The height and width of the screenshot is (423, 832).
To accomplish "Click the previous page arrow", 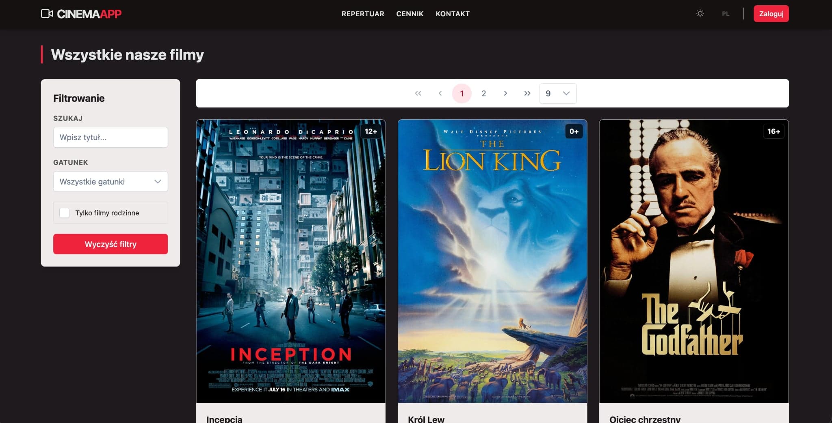I will pos(440,93).
